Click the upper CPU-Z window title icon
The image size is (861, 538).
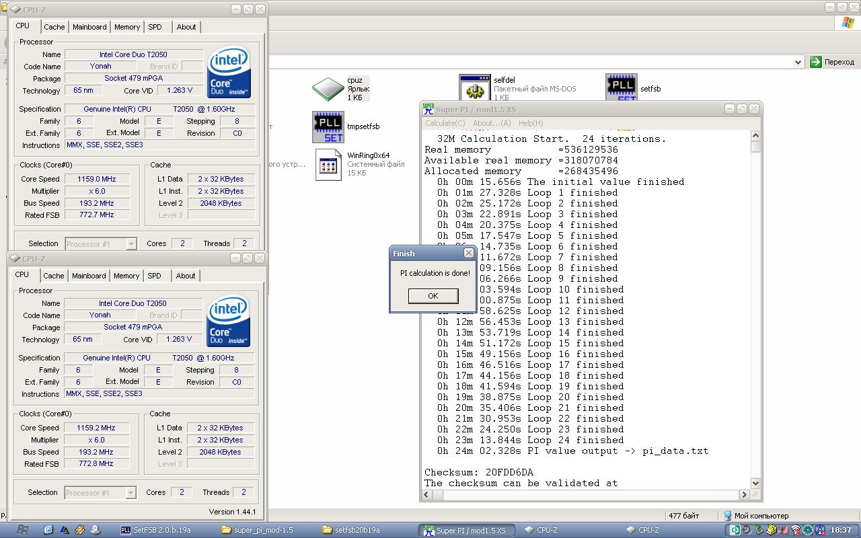click(x=16, y=10)
